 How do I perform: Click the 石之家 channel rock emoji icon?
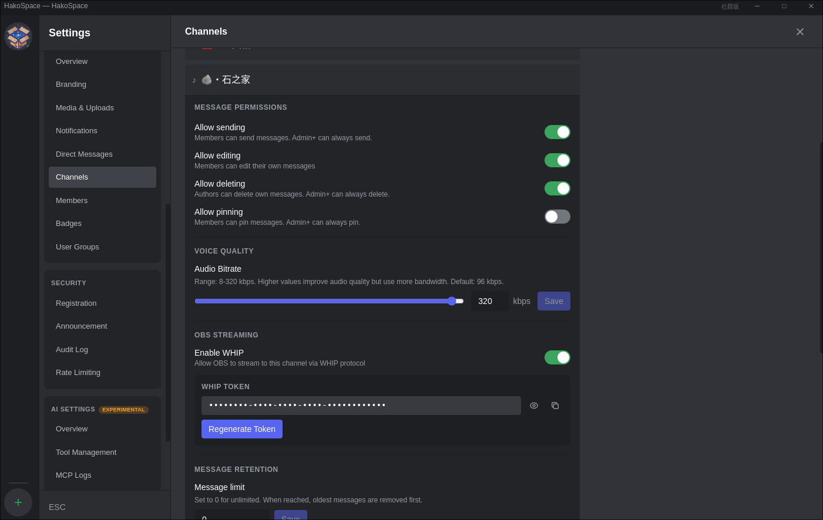[207, 79]
